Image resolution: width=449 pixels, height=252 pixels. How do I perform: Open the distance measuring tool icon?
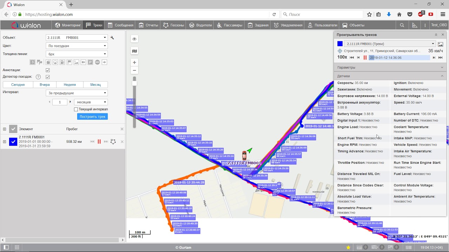[x=415, y=25]
